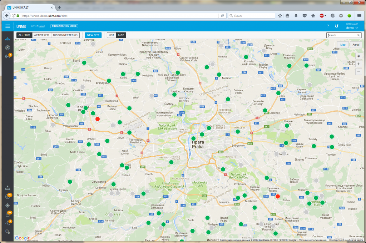Open the Settings gear icon in sidebar
The height and width of the screenshot is (243, 366).
point(8,232)
